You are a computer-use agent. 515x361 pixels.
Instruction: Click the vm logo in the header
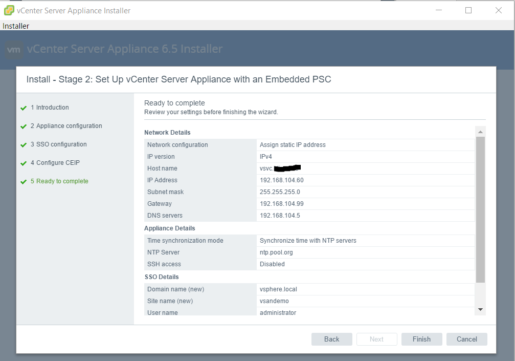click(x=14, y=50)
